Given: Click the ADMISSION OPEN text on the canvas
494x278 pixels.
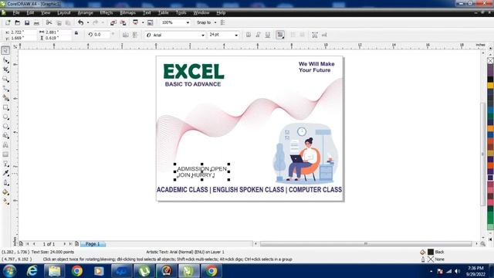Looking at the screenshot, I should click(202, 169).
